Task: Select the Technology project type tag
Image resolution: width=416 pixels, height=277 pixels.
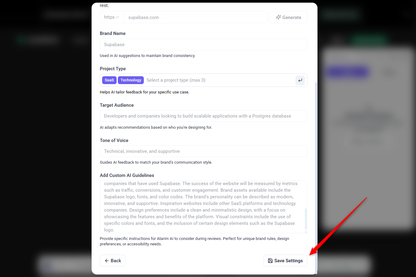Action: click(131, 80)
